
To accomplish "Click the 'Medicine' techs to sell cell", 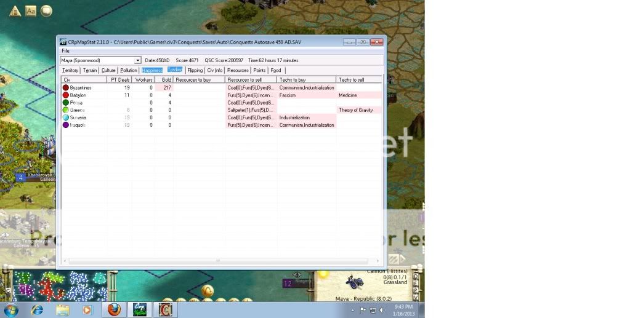I will [x=359, y=95].
